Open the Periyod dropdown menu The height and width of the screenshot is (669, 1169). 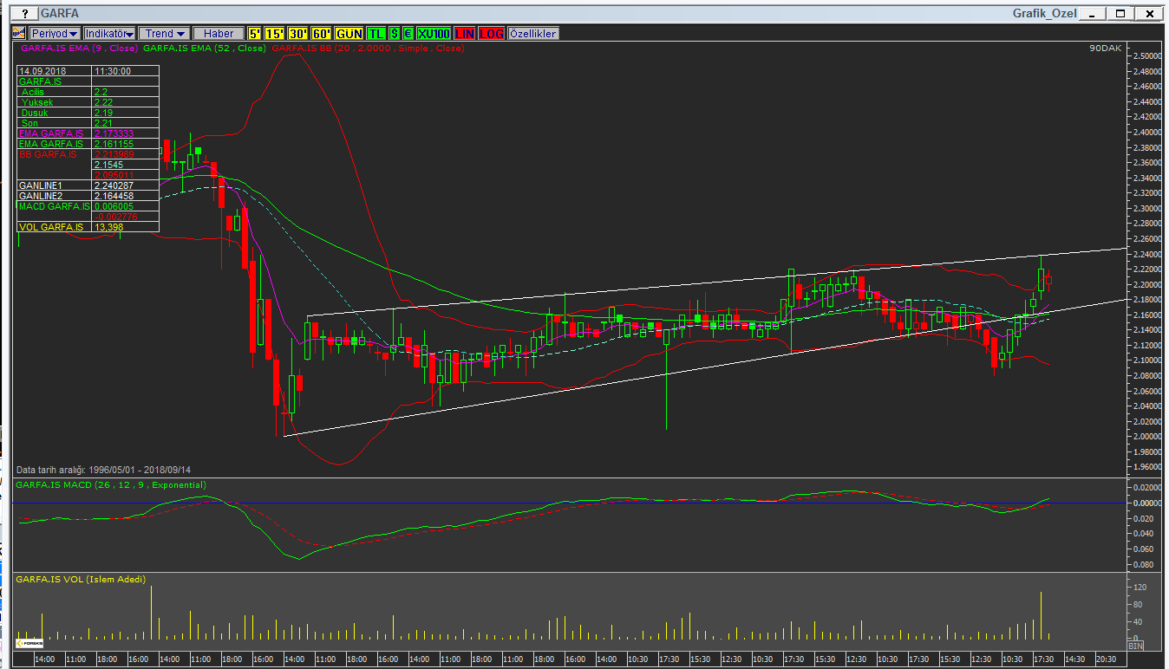[56, 33]
